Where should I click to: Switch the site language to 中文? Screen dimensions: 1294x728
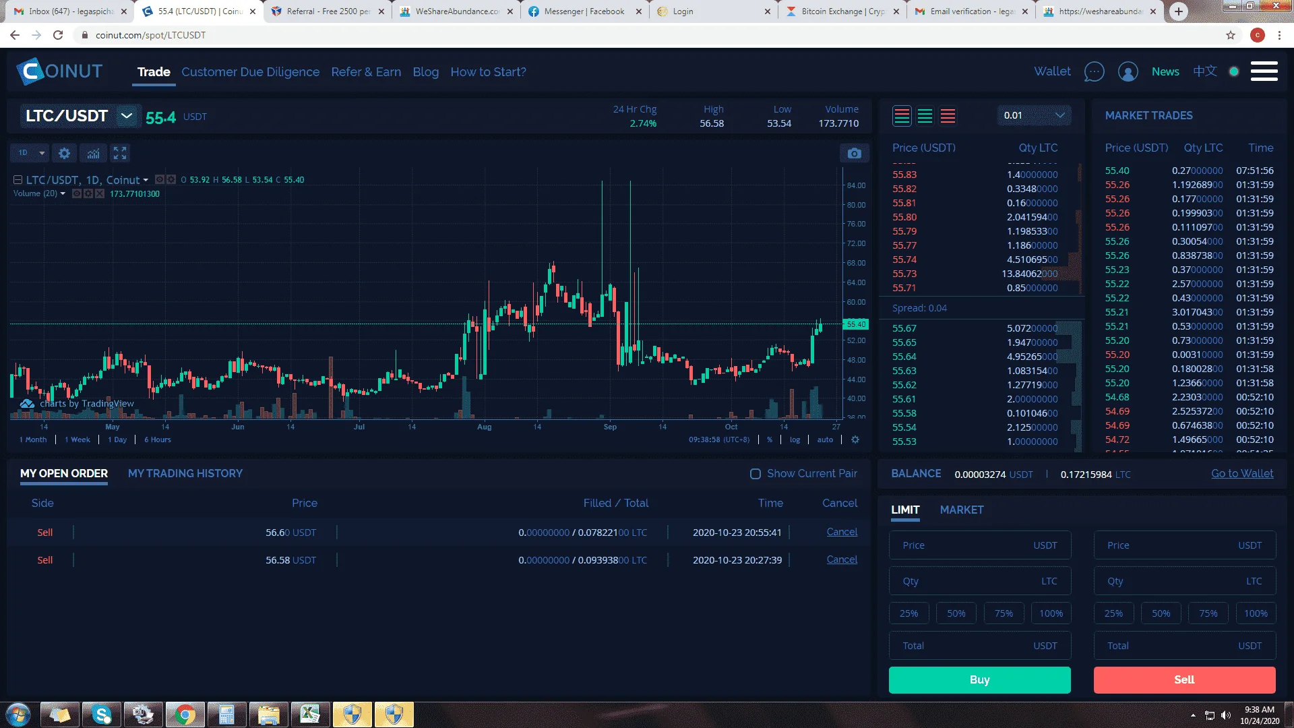pos(1205,71)
